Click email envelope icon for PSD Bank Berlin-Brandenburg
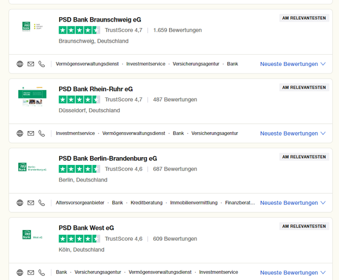Viewport: 339px width, 280px height. 31,203
